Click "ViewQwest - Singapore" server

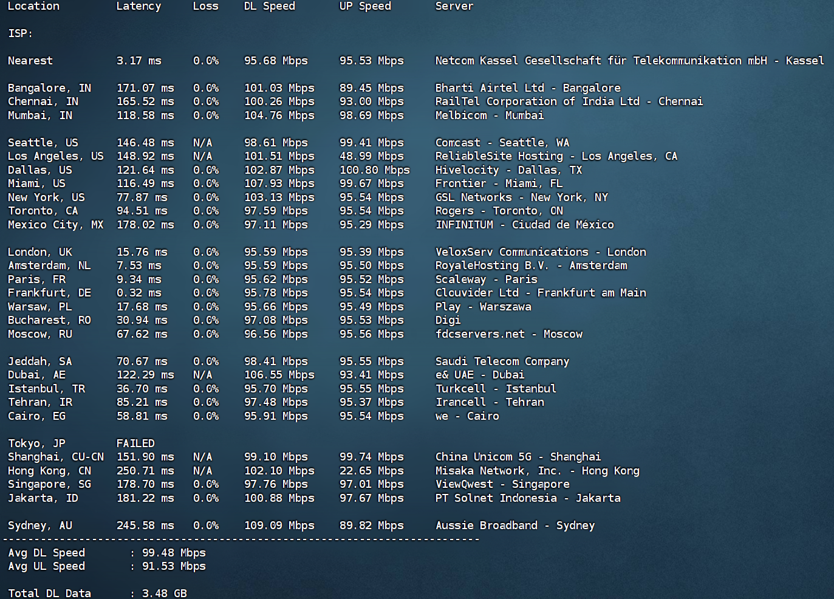click(502, 484)
